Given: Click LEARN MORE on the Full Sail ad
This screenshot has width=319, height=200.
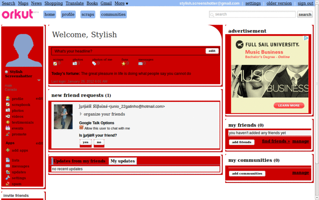Looking at the screenshot, I should click(289, 105).
